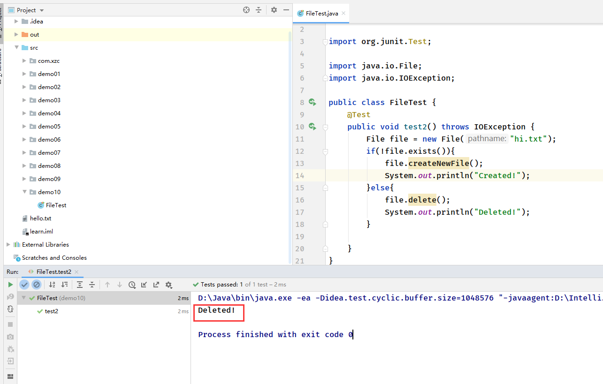The height and width of the screenshot is (384, 603).
Task: Fold the if block at line 12
Action: pos(325,151)
